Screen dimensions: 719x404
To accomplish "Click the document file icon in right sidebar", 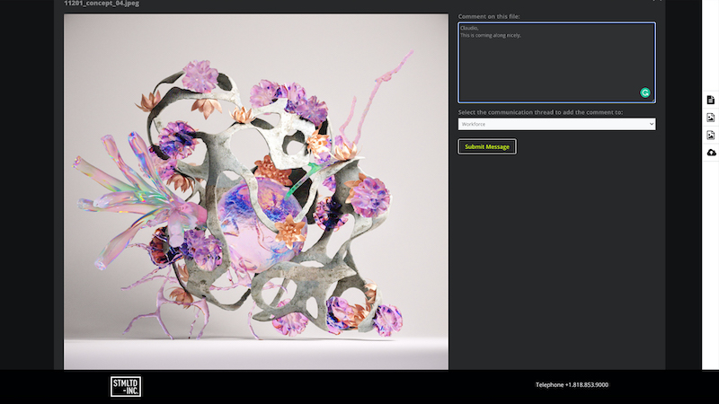I will pos(710,100).
